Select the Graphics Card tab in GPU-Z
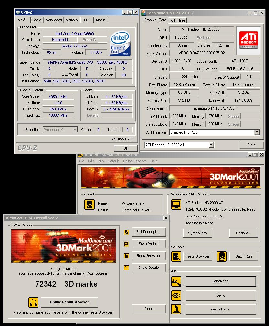 (x=155, y=20)
